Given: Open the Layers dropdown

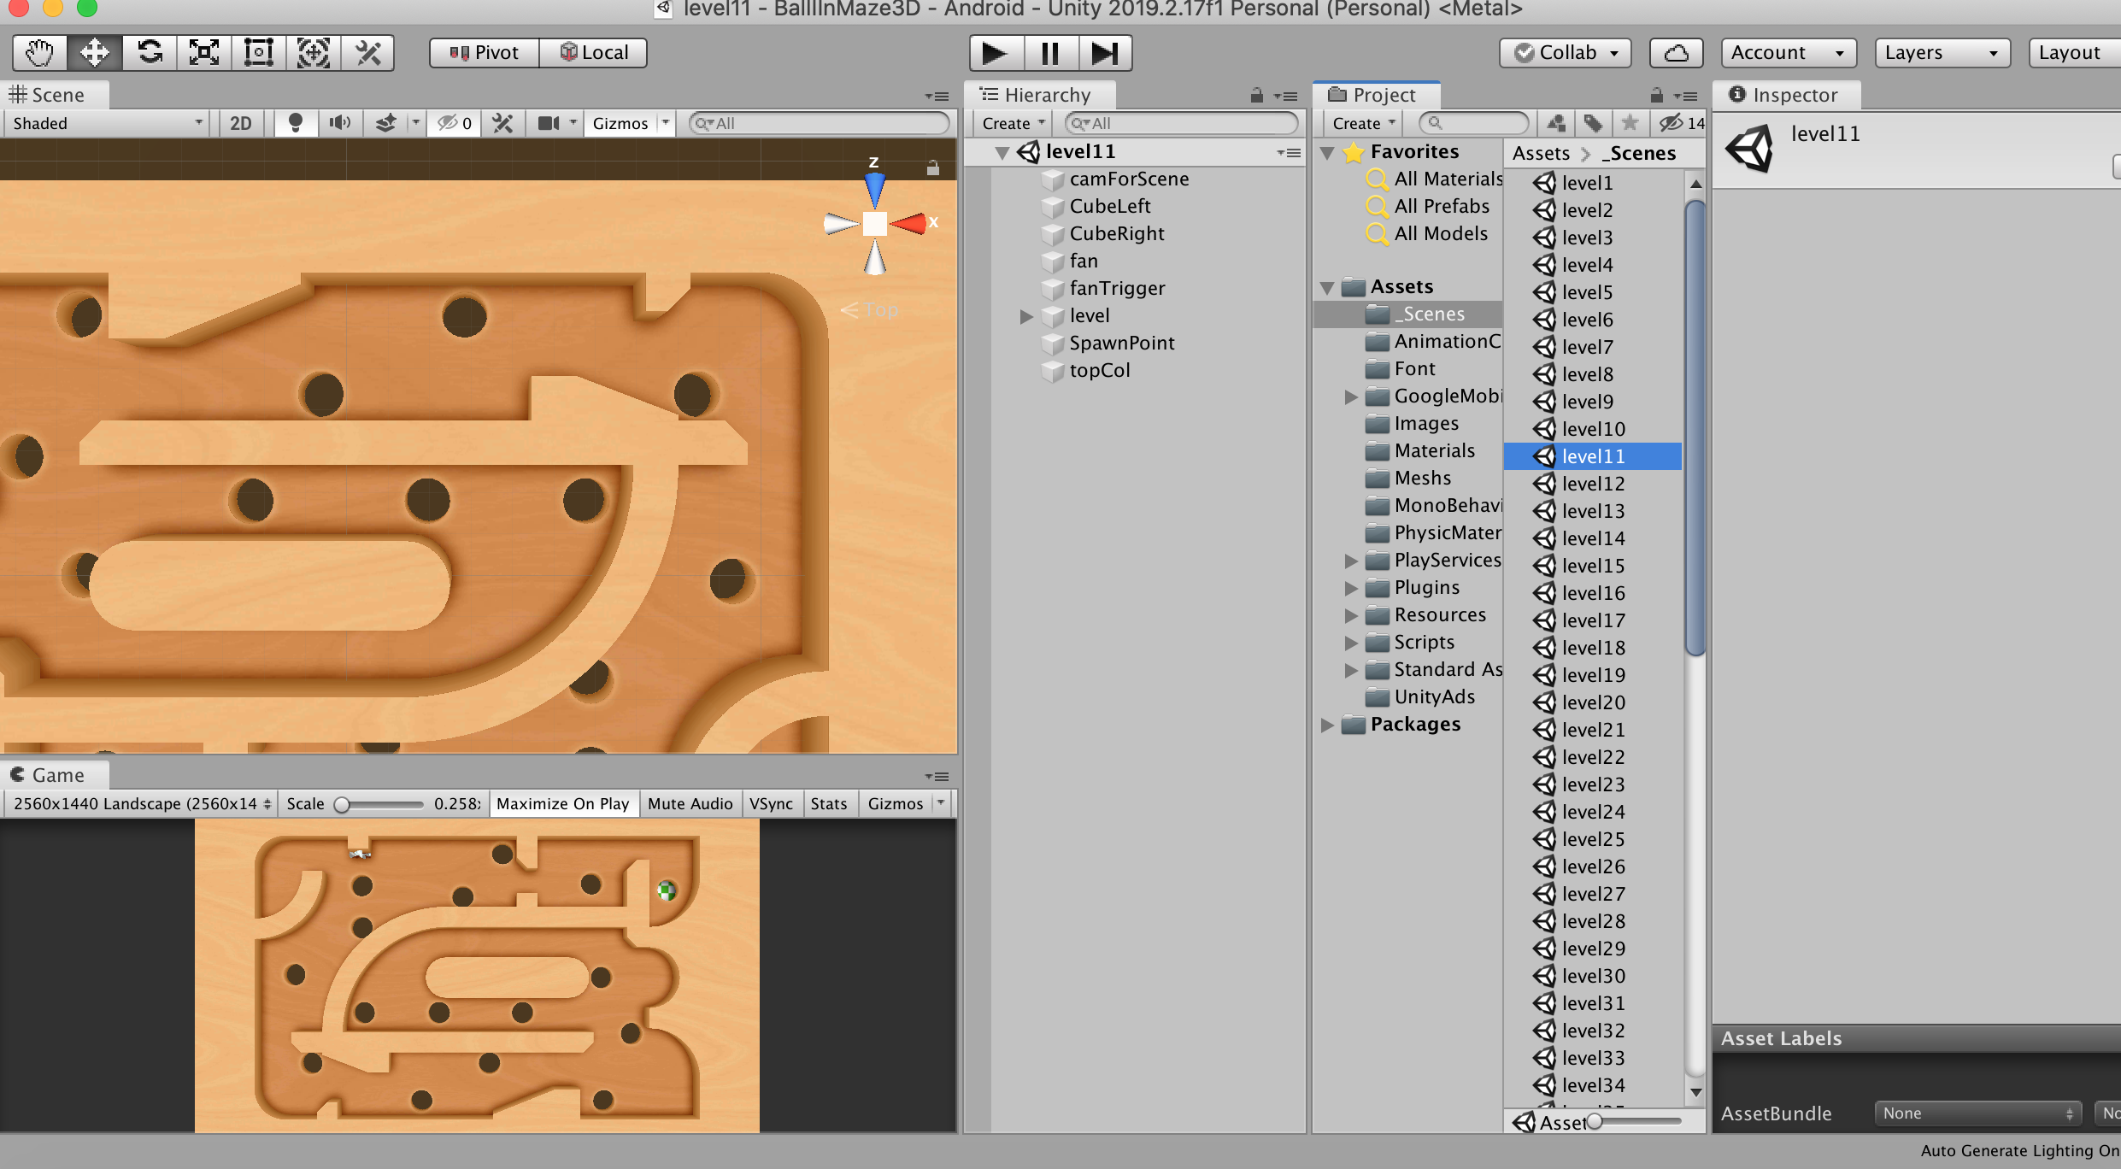Looking at the screenshot, I should pyautogui.click(x=1941, y=53).
